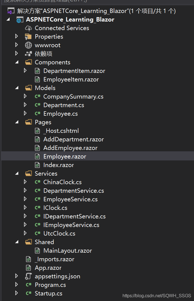Select the solution root node text
Screen dimensions: 194x301
96,11
